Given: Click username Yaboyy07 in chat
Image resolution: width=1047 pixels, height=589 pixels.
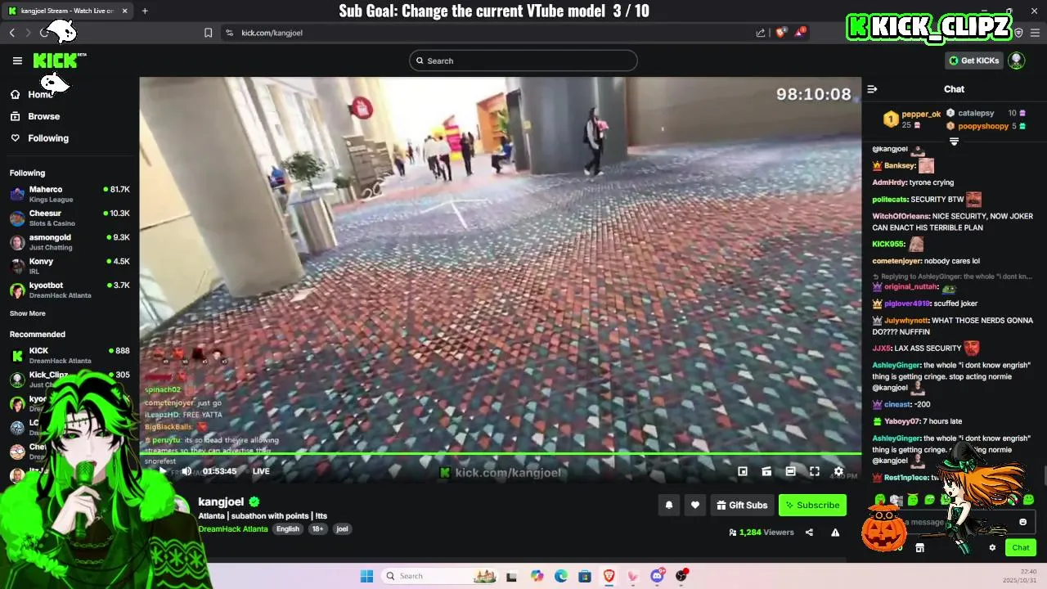Looking at the screenshot, I should 902,421.
